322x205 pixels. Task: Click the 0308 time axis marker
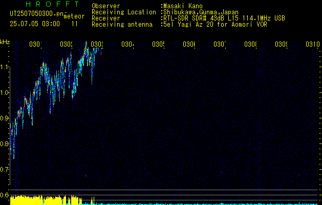pos(250,44)
